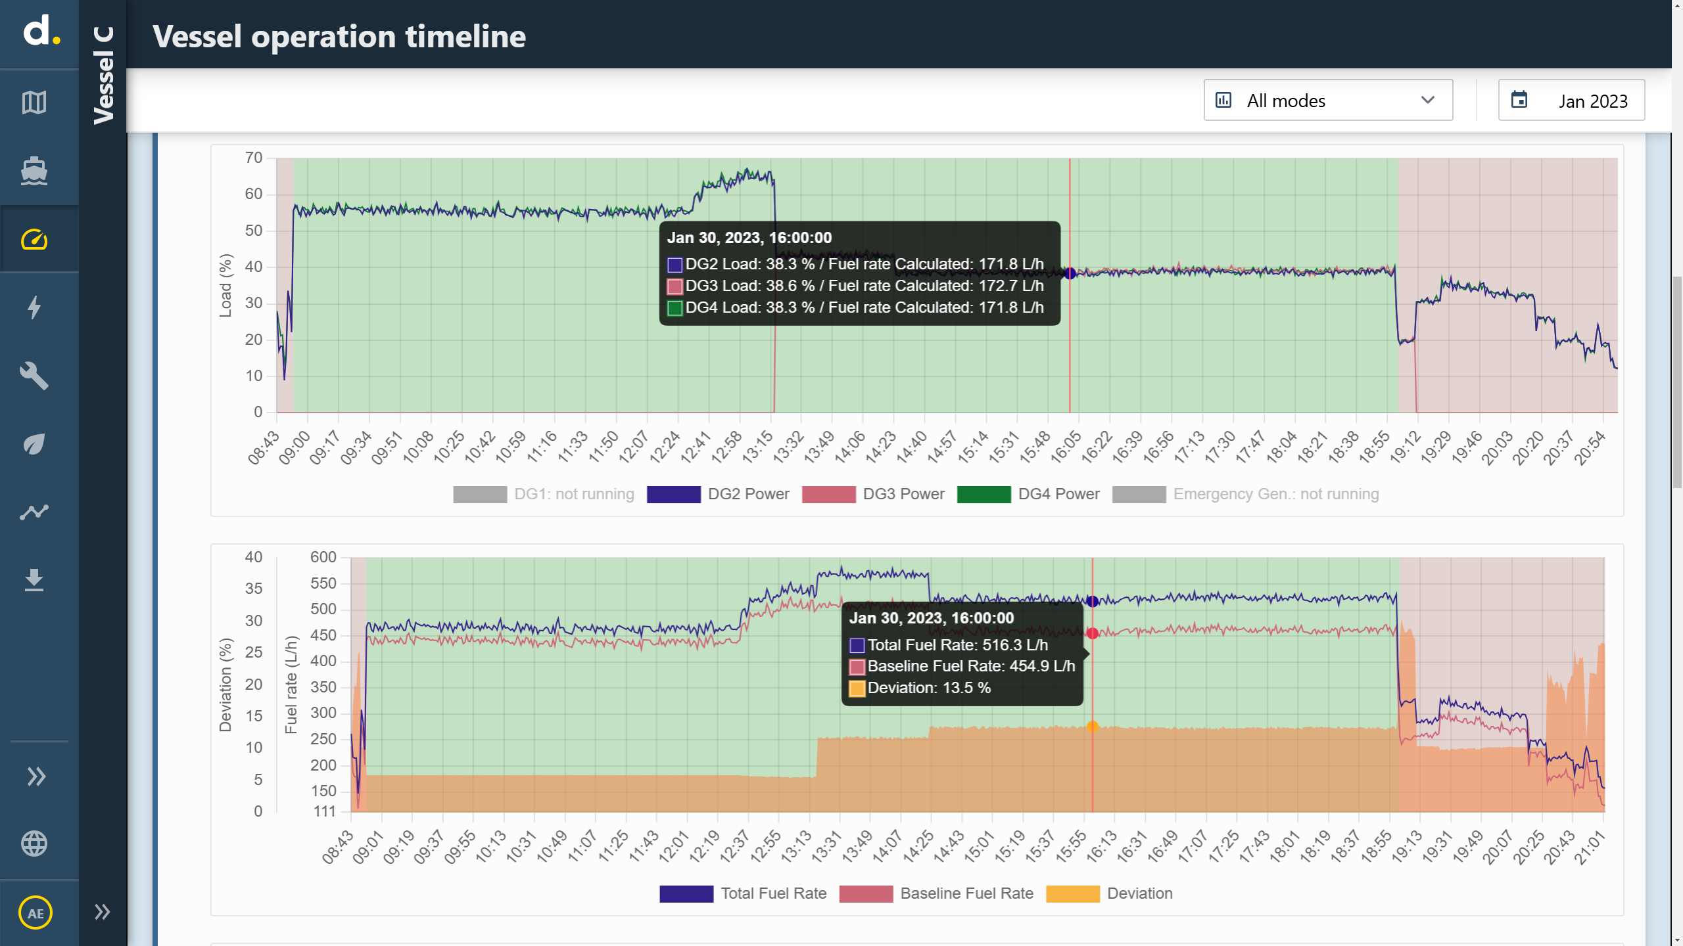Toggle DG2 Power legend series
Viewport: 1683px width, 946px height.
tap(718, 494)
